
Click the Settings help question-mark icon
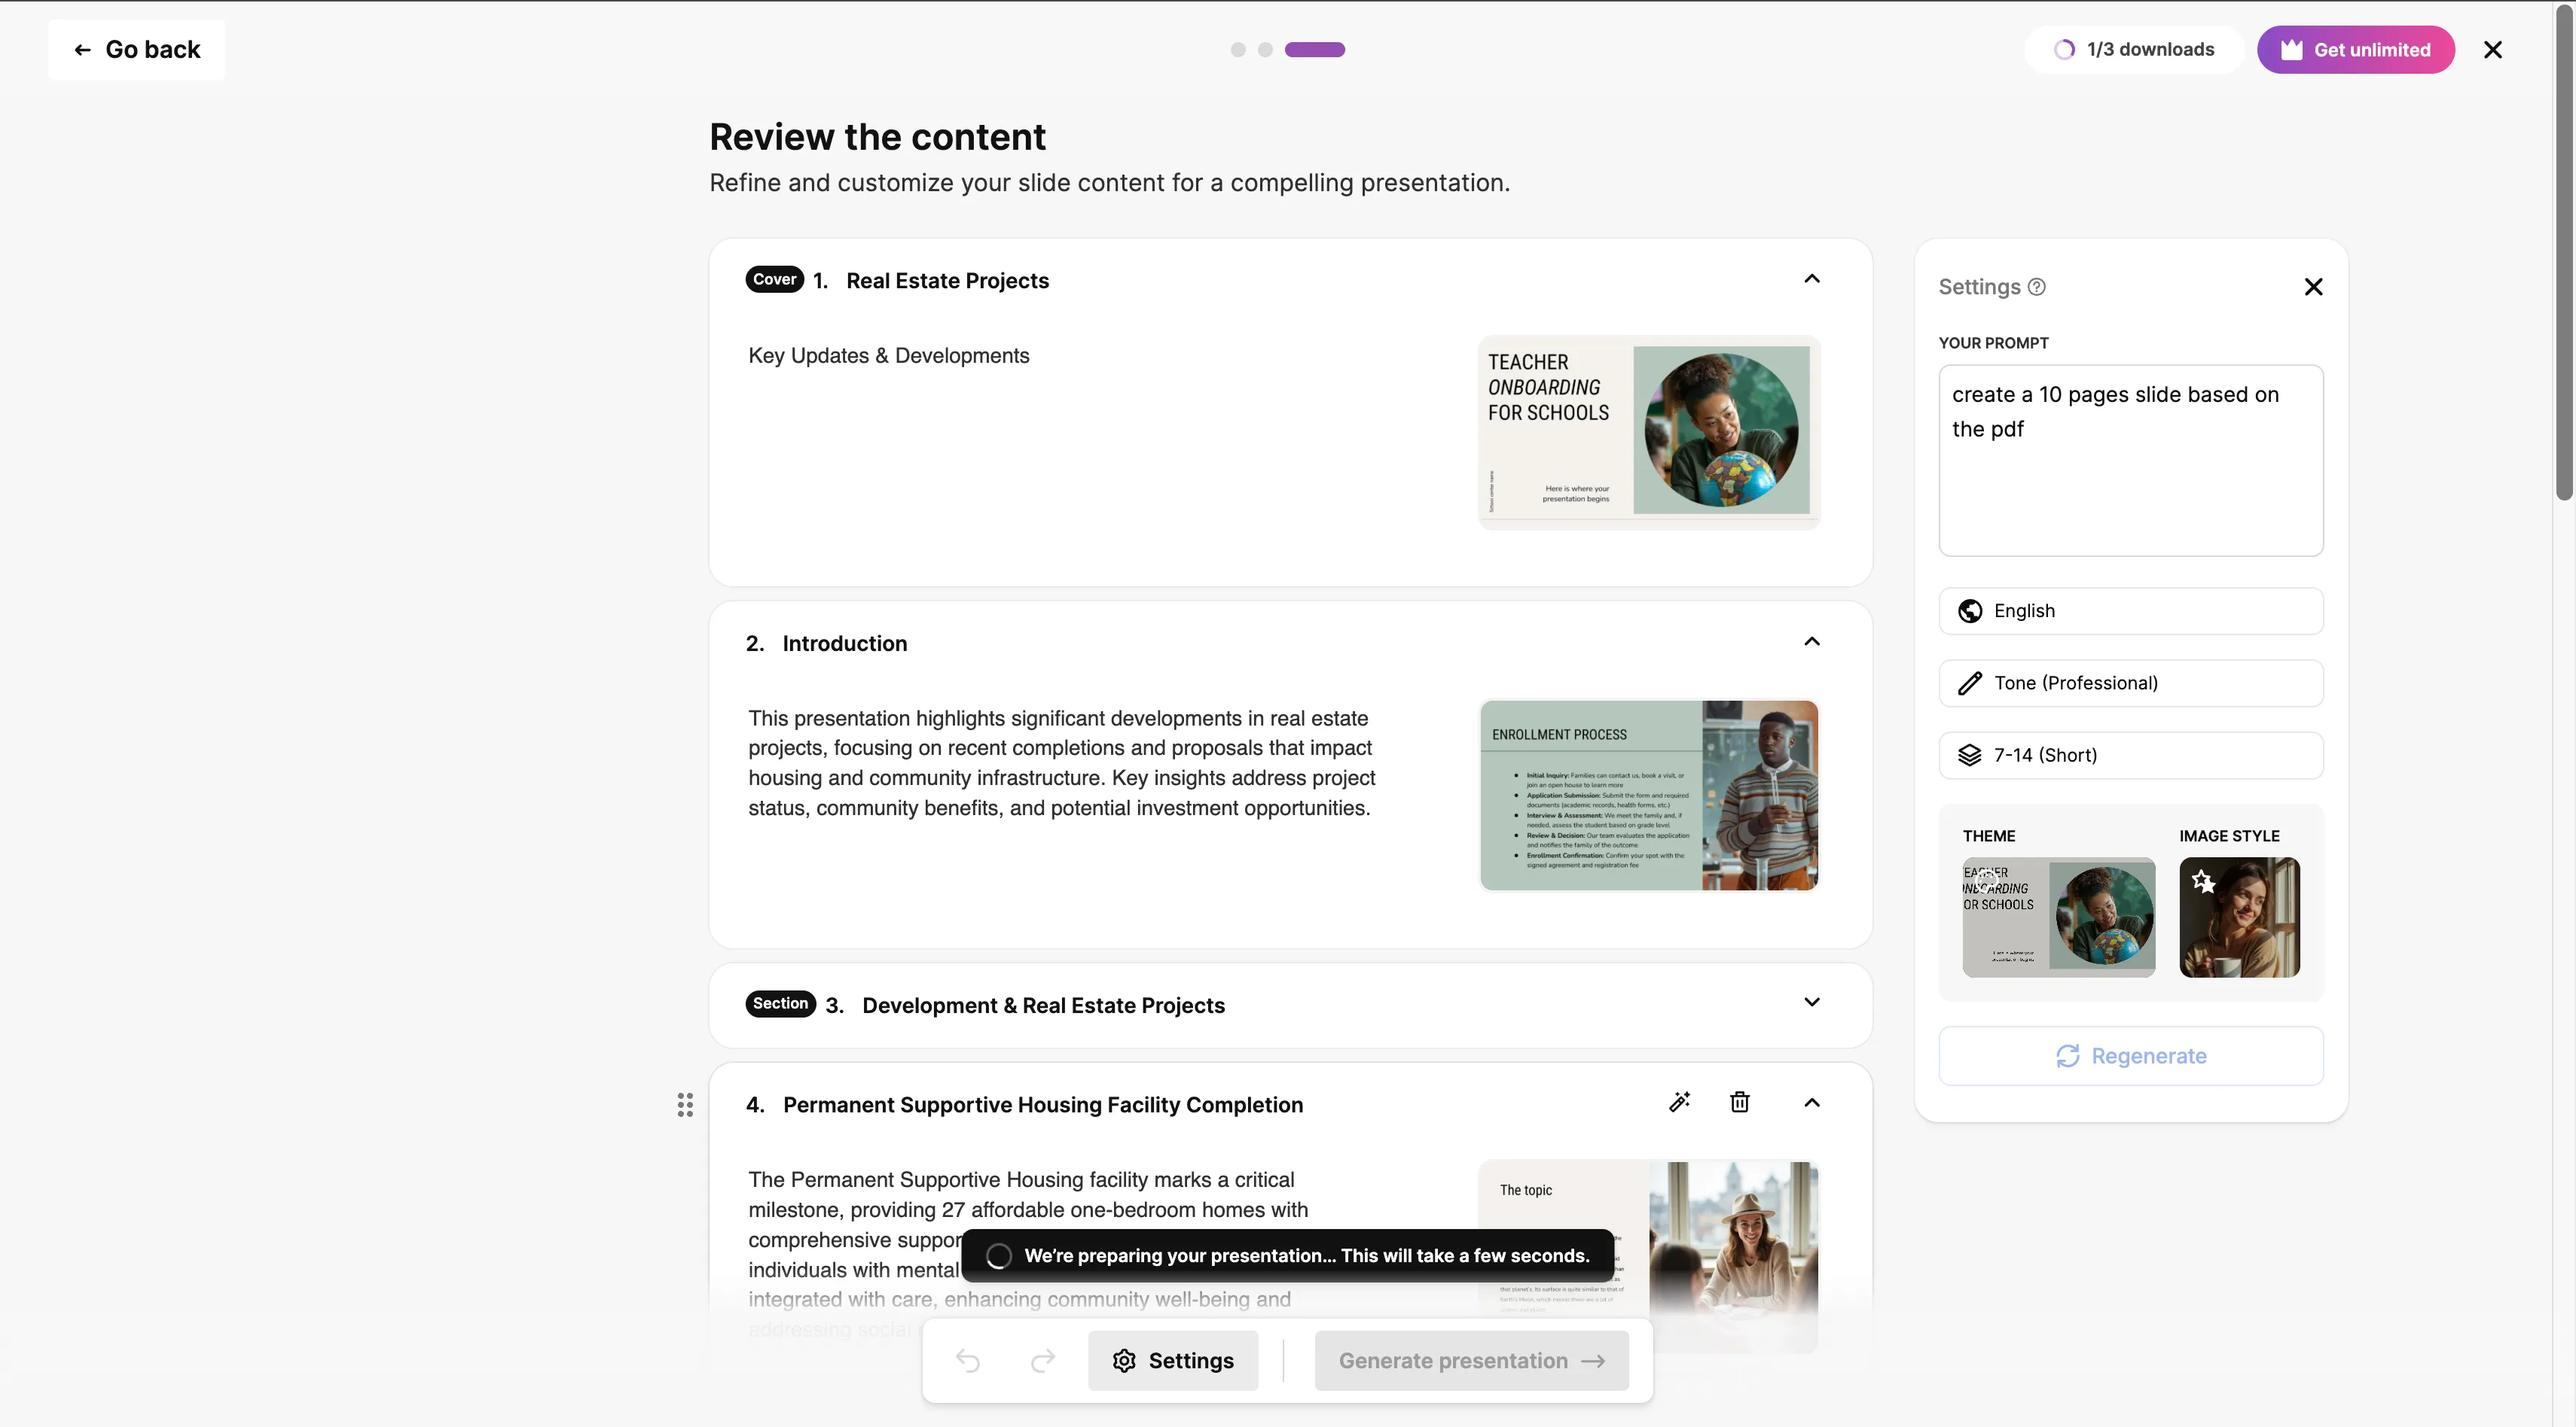point(2037,287)
